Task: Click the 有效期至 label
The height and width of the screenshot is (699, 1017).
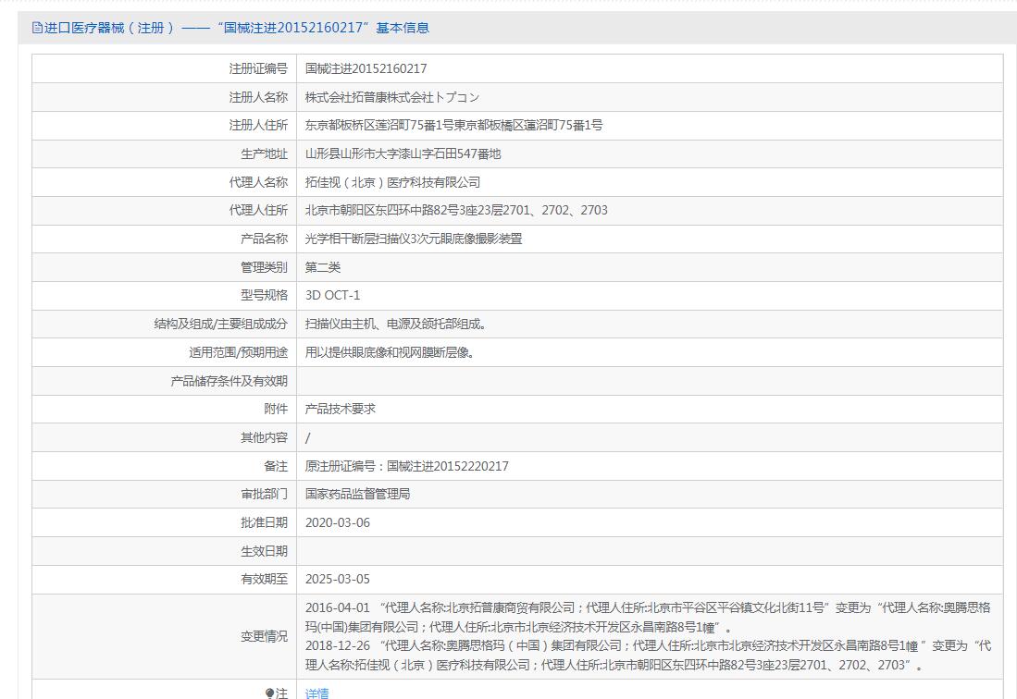Action: click(264, 579)
